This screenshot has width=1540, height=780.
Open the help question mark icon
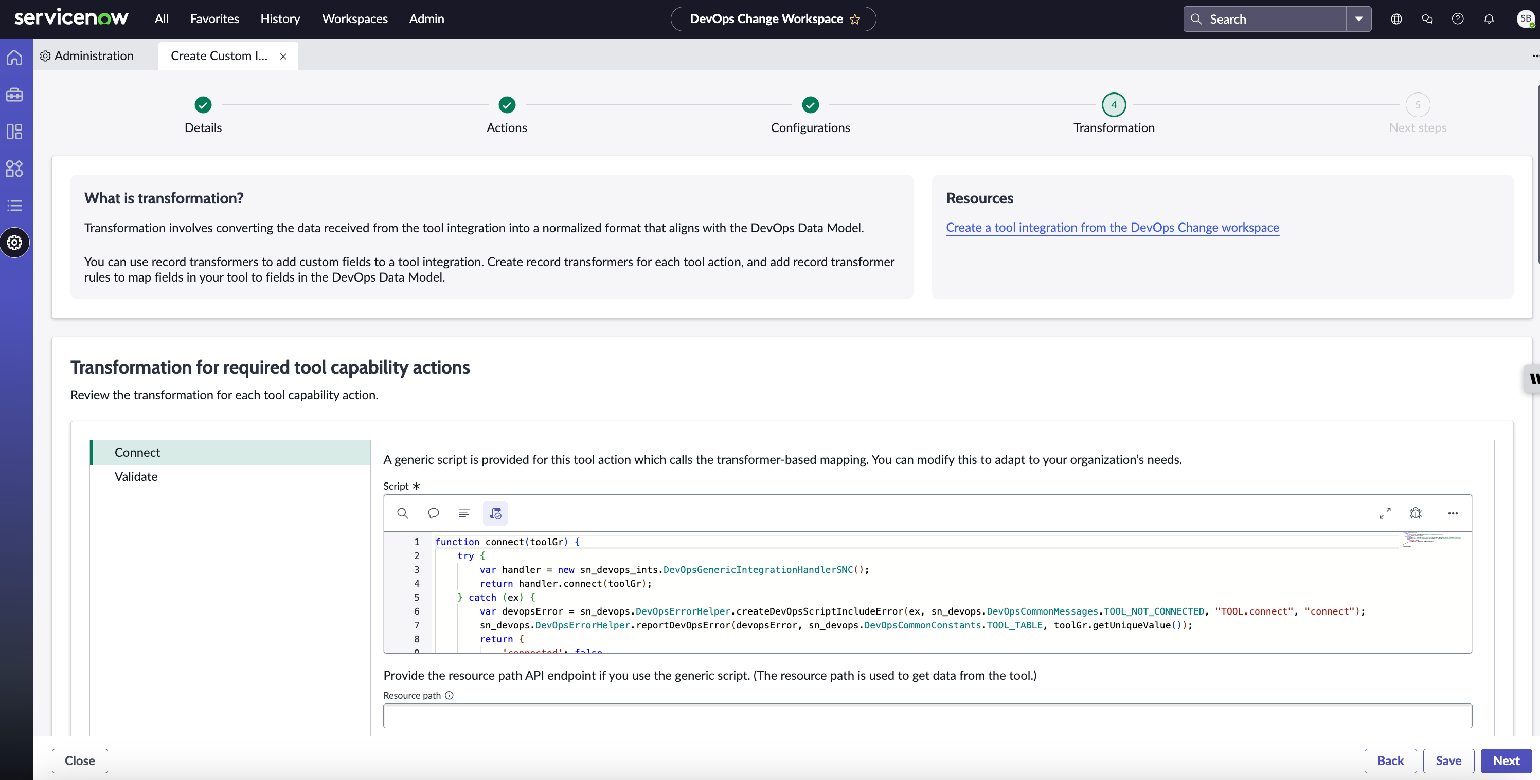[x=1458, y=19]
